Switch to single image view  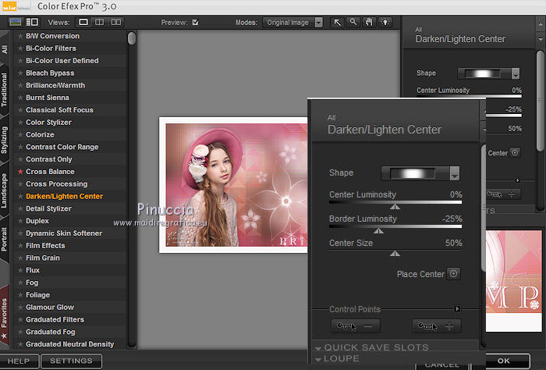pyautogui.click(x=83, y=23)
